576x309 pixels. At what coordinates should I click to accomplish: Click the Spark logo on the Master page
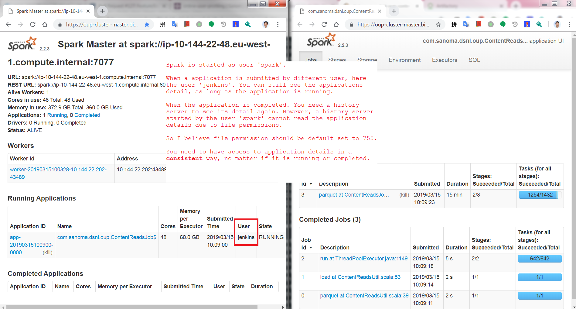coord(22,44)
